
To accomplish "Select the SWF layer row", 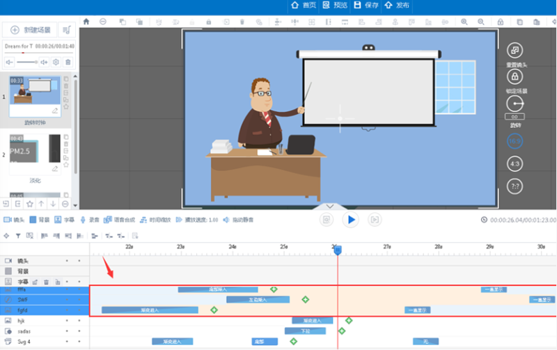I will pos(45,300).
